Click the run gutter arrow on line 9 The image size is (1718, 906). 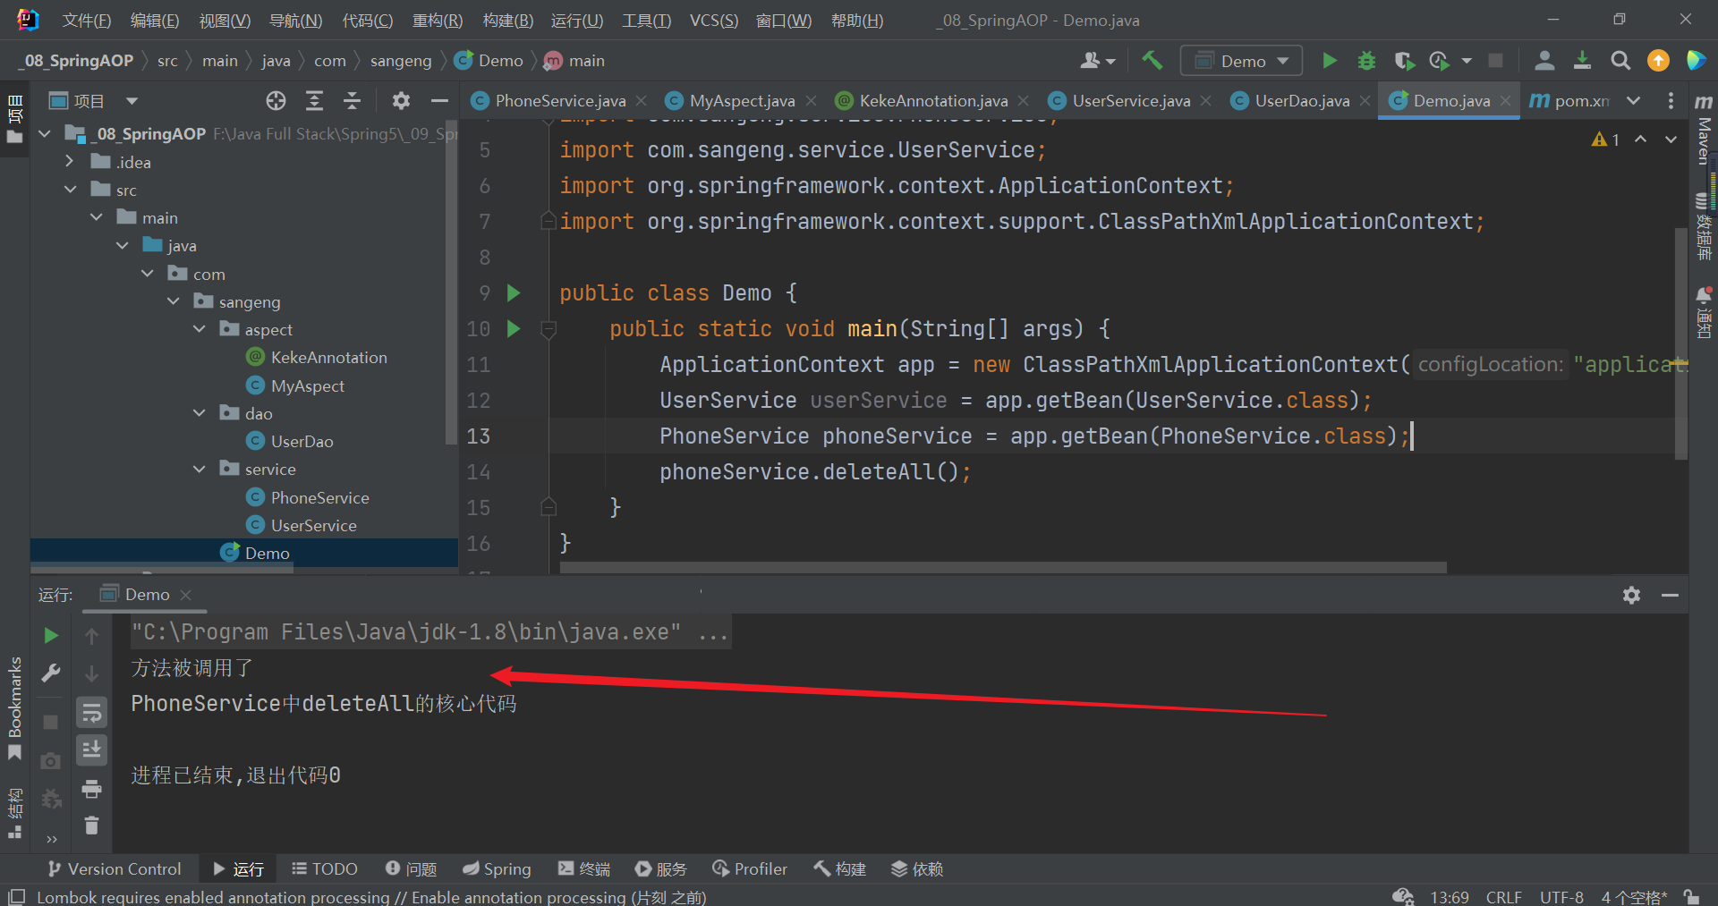point(514,292)
